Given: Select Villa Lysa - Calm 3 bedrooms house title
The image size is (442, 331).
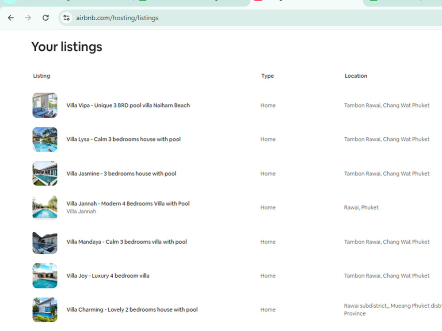Looking at the screenshot, I should [x=123, y=139].
